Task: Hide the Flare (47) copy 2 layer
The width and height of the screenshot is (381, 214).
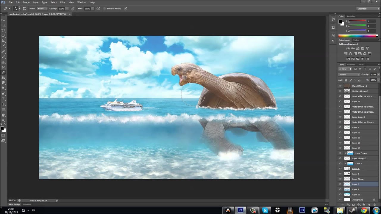Action: pos(340,86)
